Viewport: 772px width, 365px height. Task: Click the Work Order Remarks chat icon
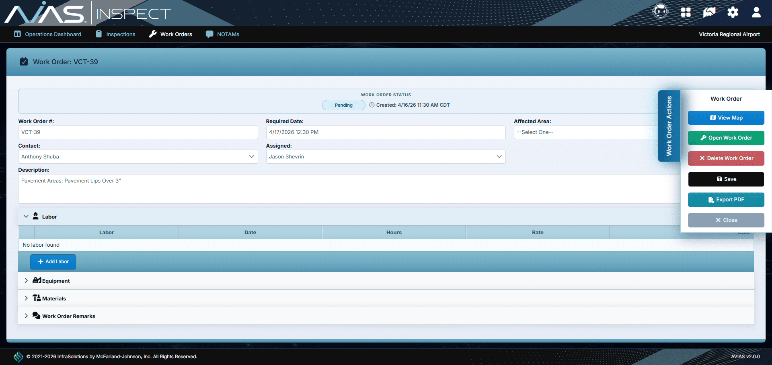coord(37,316)
